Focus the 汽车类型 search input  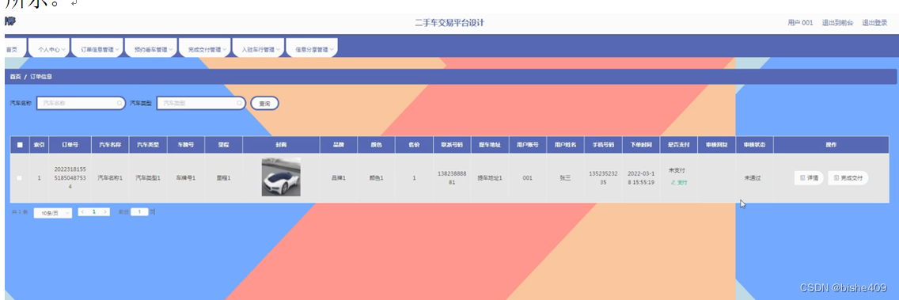coord(201,103)
